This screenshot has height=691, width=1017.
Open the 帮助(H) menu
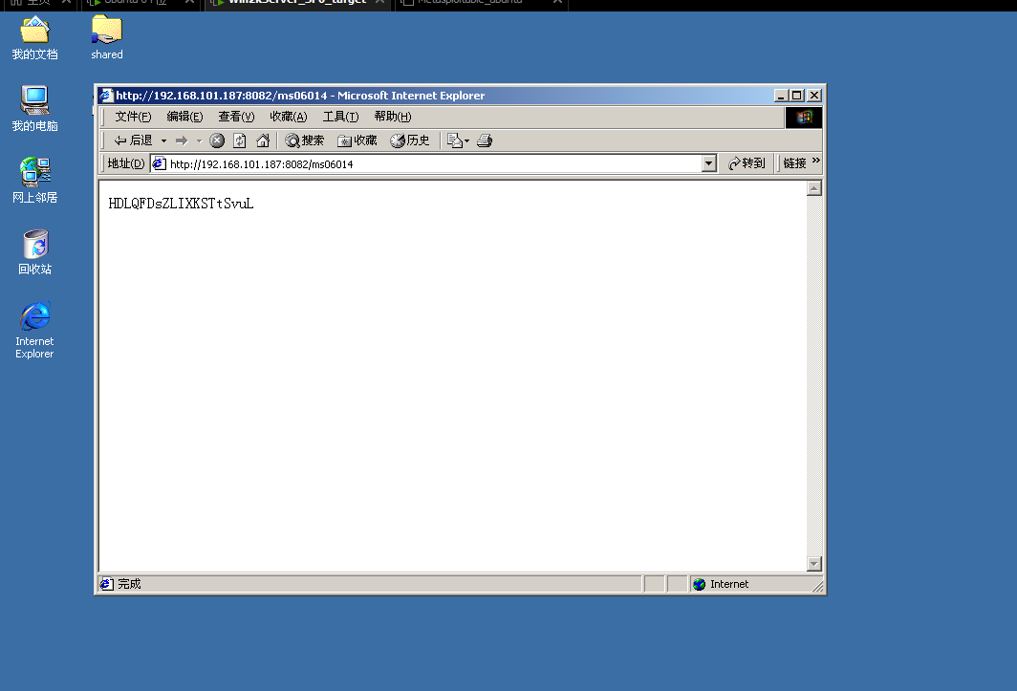tap(393, 117)
